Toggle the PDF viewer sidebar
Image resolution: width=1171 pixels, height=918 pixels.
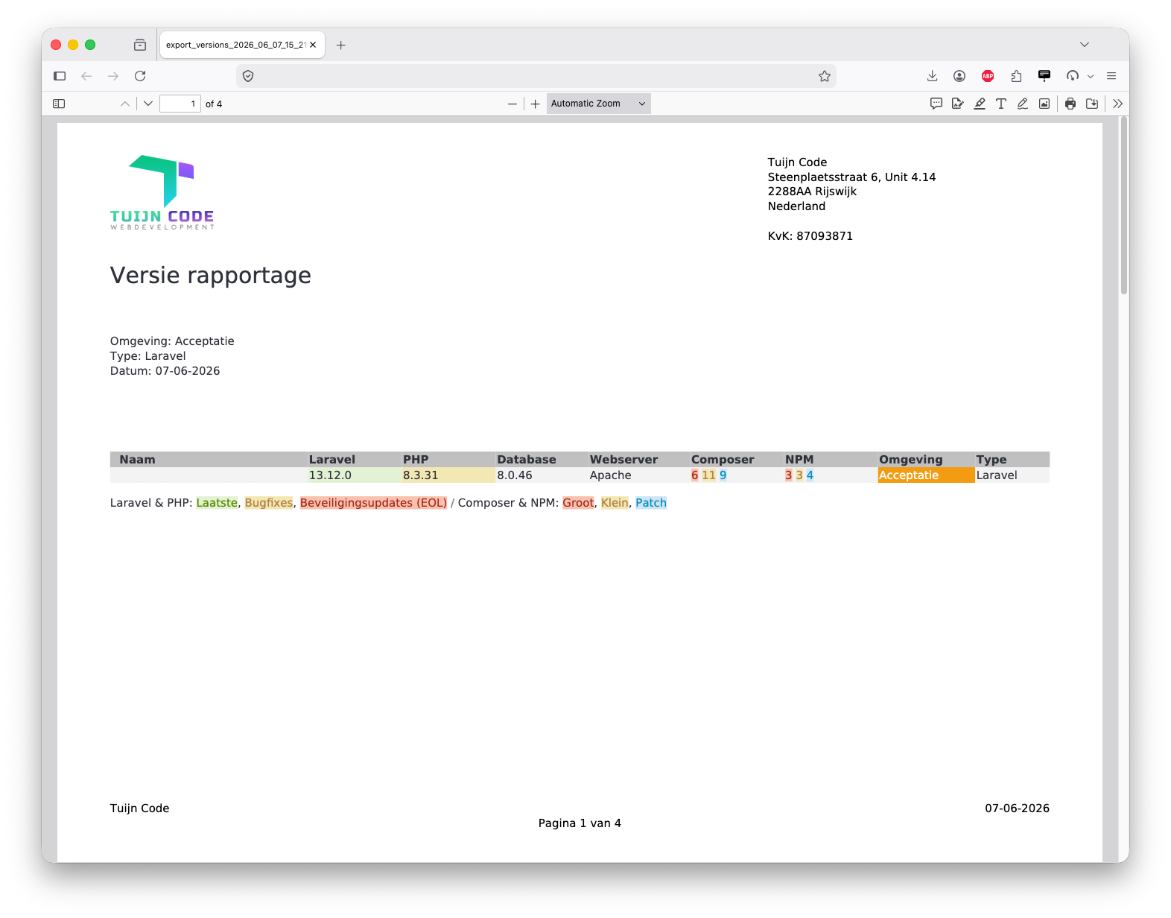(x=59, y=104)
